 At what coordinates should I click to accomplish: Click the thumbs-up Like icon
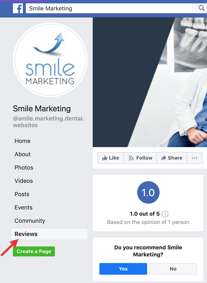[105, 158]
